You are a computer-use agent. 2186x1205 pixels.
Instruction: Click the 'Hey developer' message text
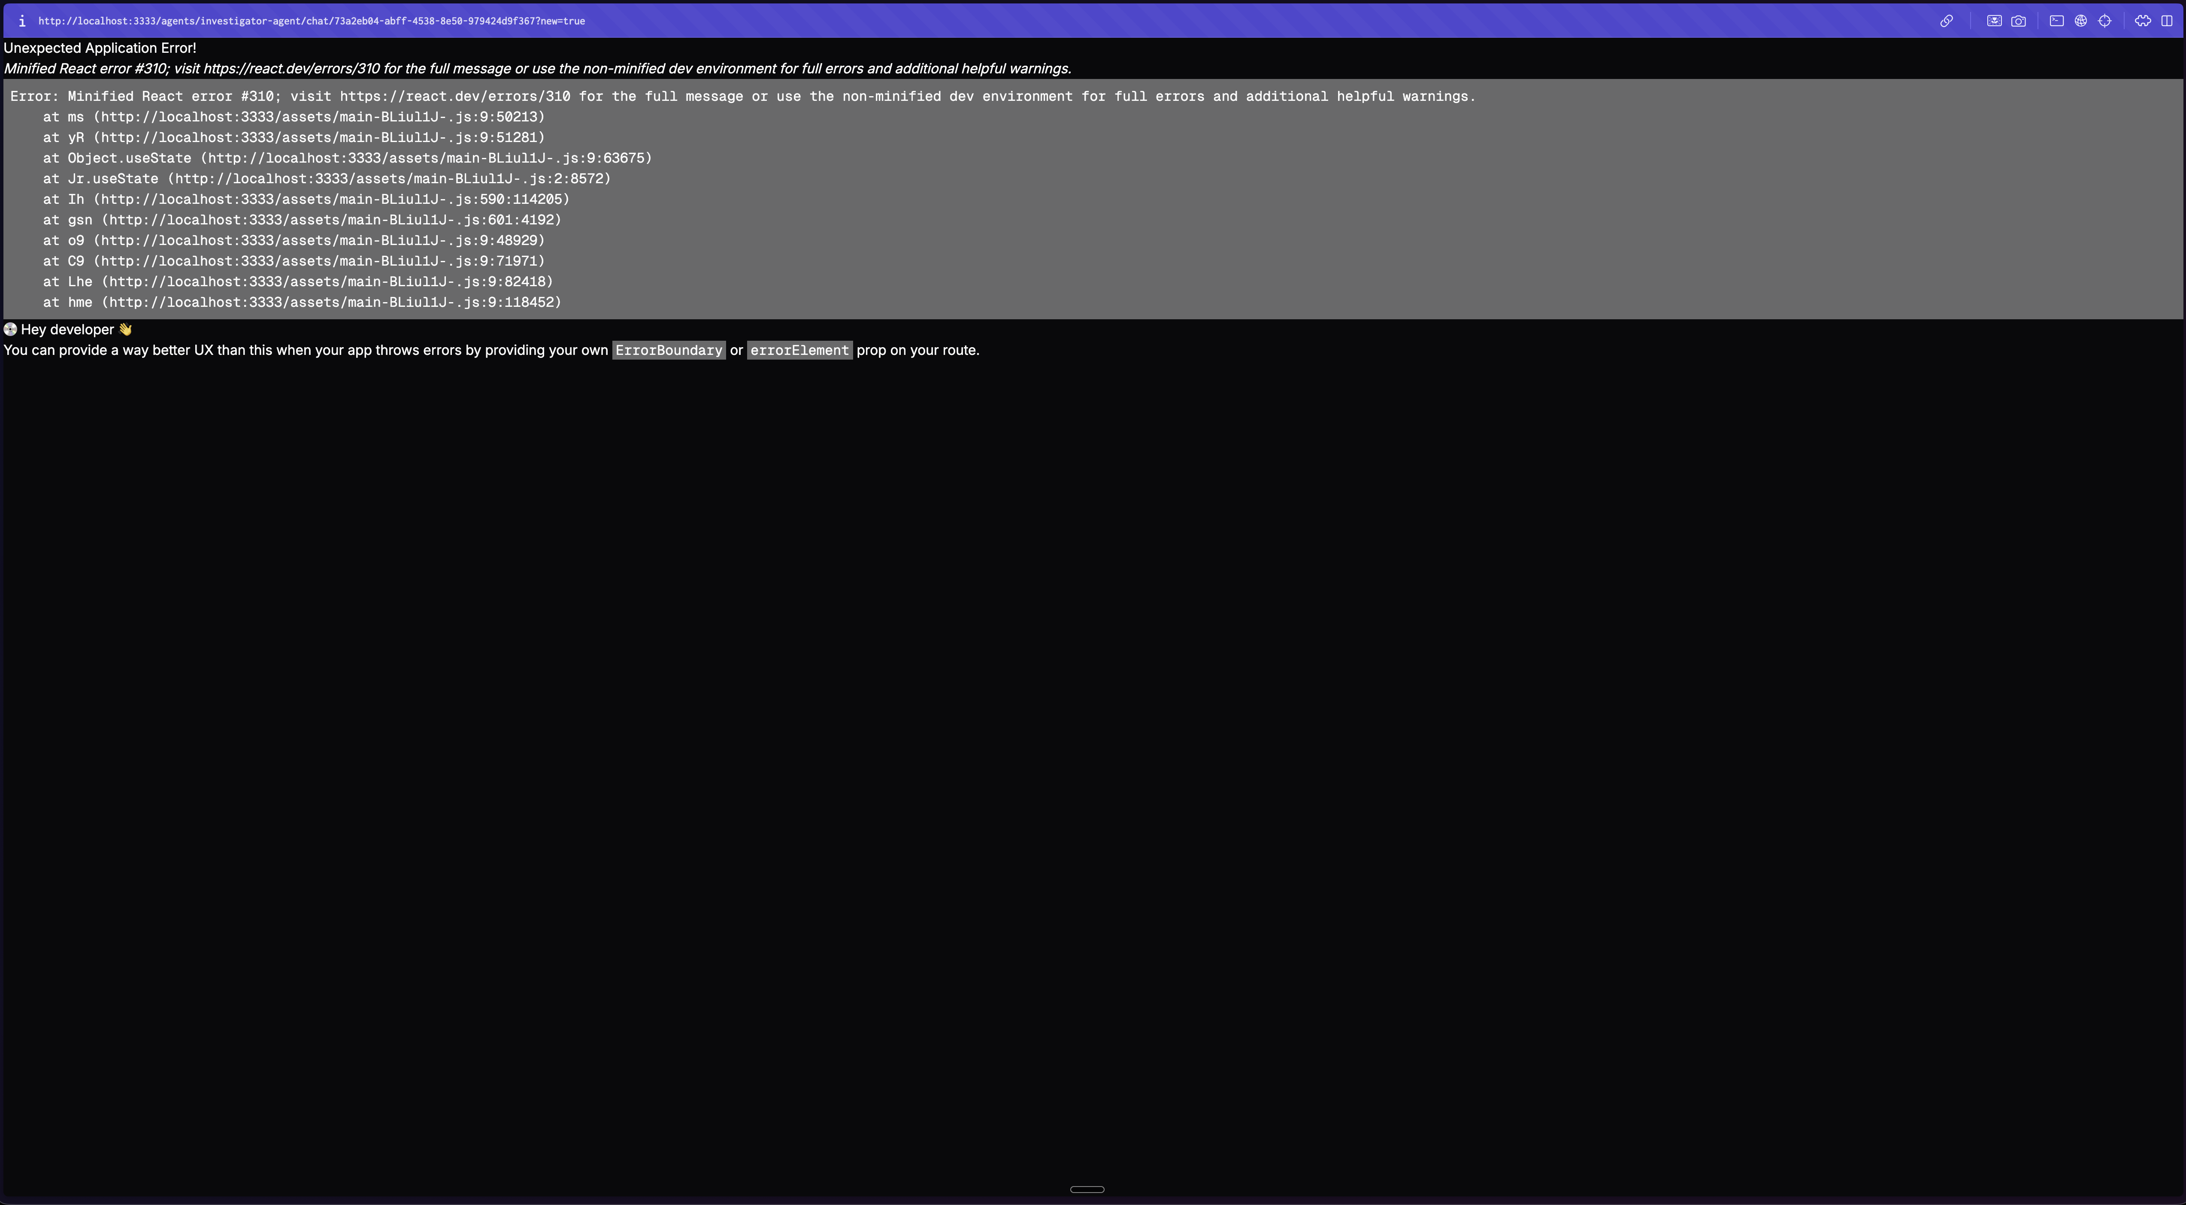[x=68, y=329]
